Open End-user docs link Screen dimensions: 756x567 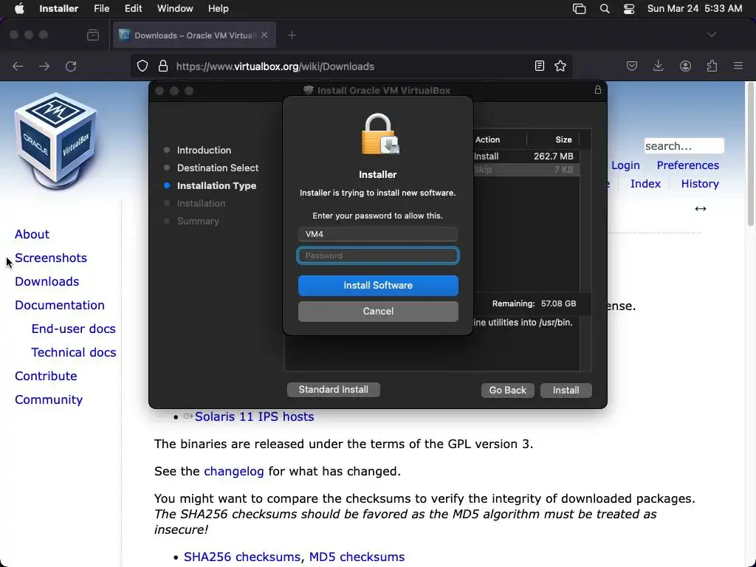click(x=73, y=329)
